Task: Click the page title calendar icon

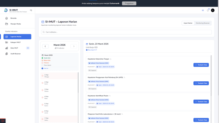Action: [x=43, y=22]
